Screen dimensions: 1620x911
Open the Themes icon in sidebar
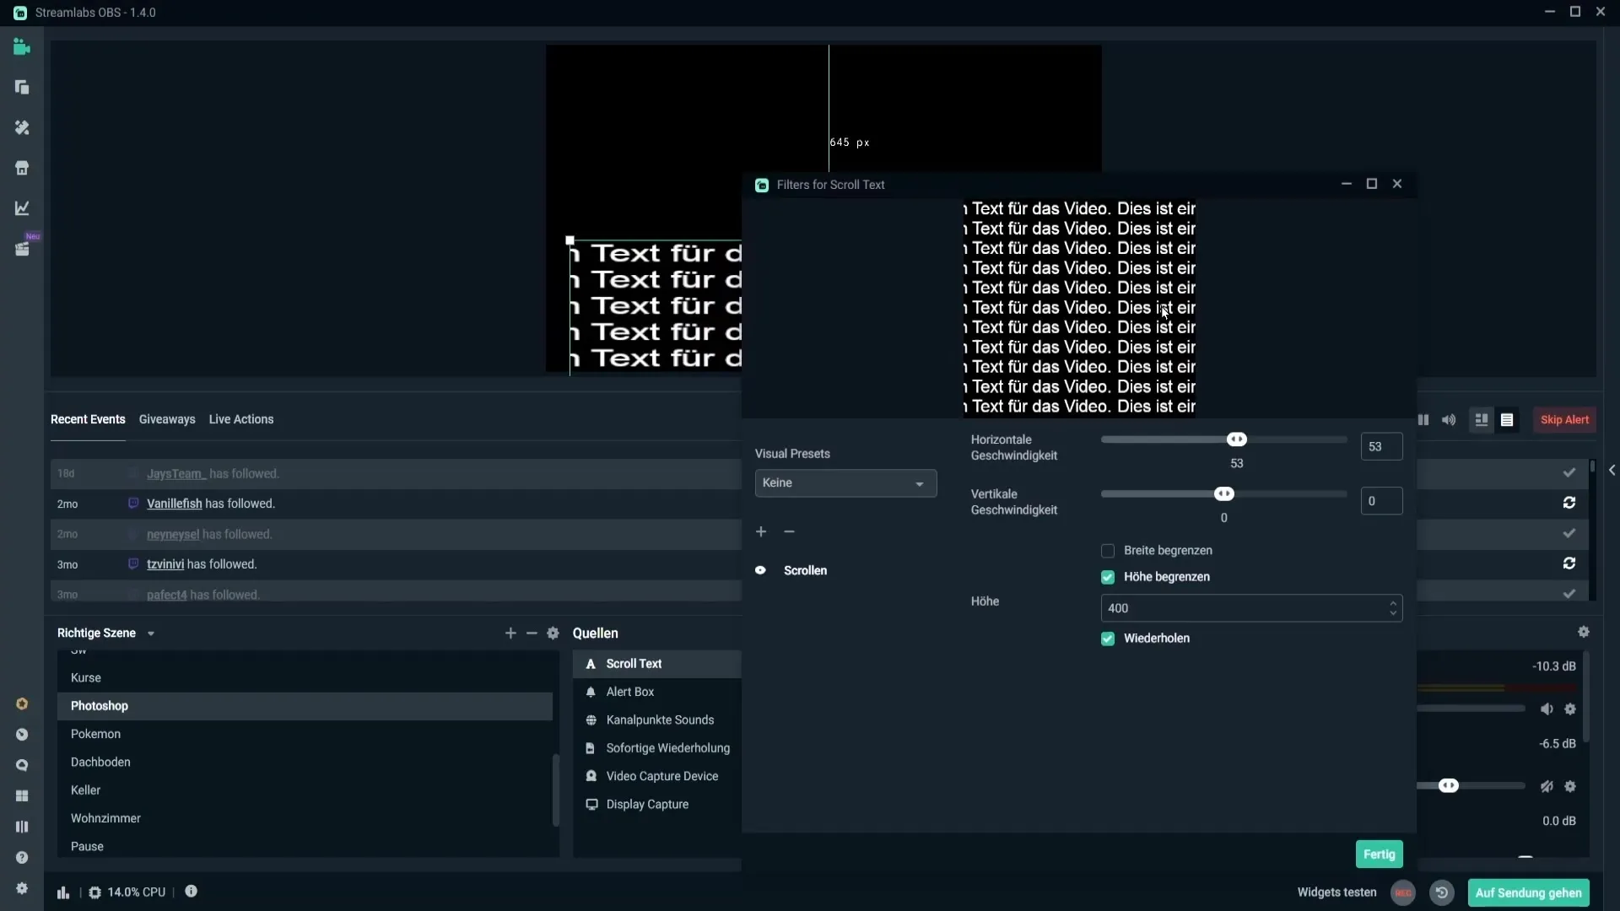[x=22, y=127]
